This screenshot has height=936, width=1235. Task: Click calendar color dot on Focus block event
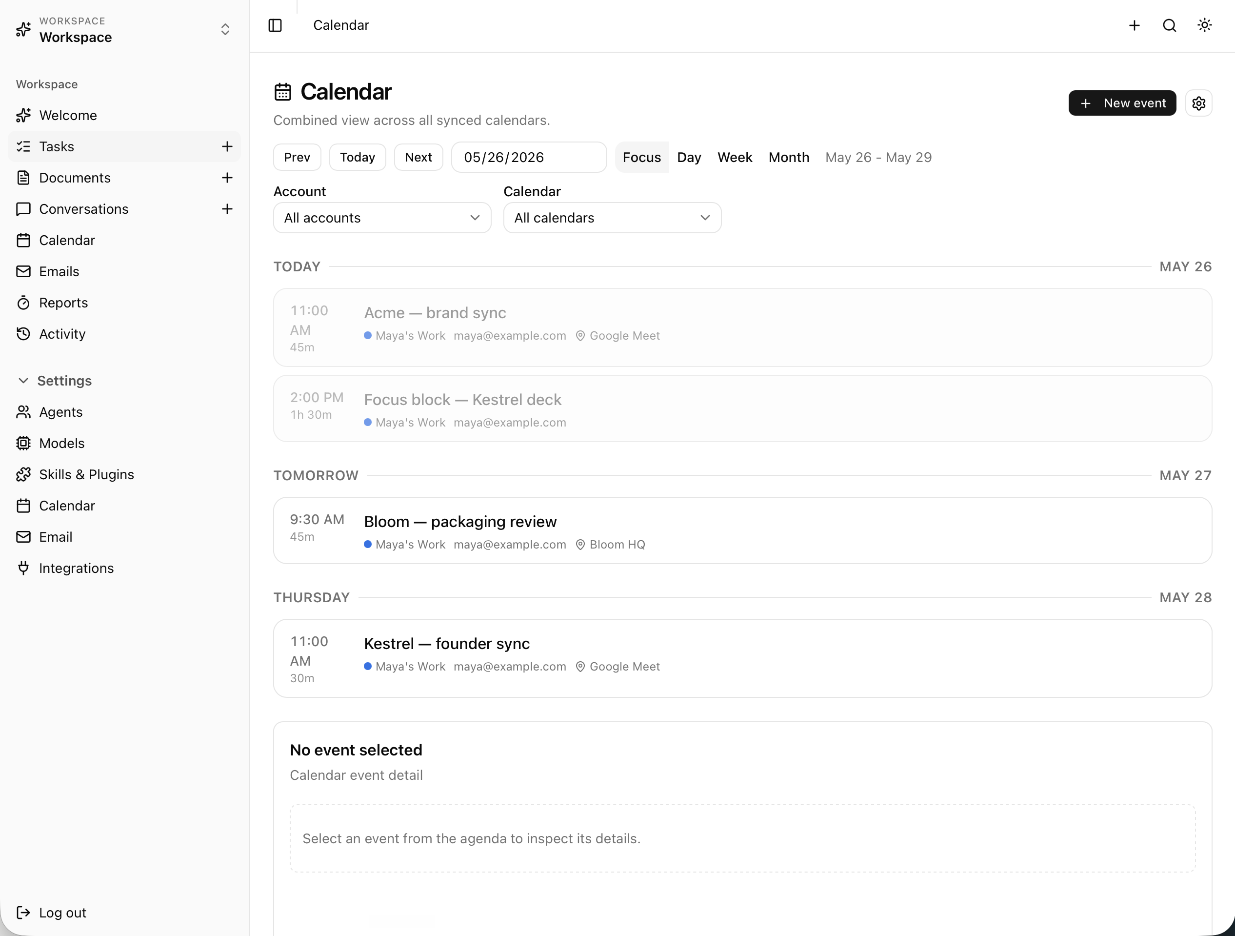(x=367, y=423)
